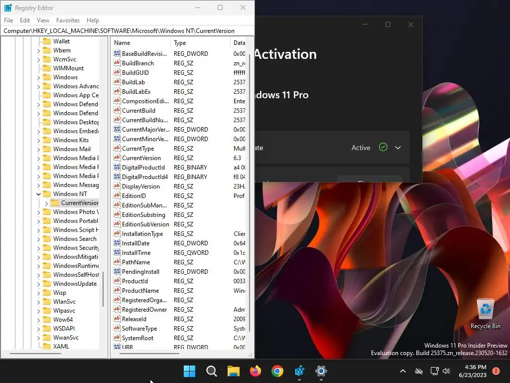510x383 pixels.
Task: Click the Registry Editor title bar icon
Action: [x=8, y=7]
